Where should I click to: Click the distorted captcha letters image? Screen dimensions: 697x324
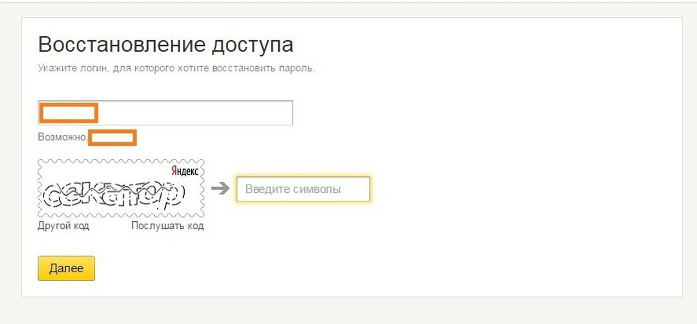114,196
